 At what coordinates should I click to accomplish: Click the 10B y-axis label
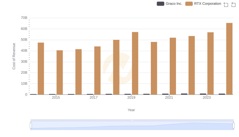coord(24,84)
